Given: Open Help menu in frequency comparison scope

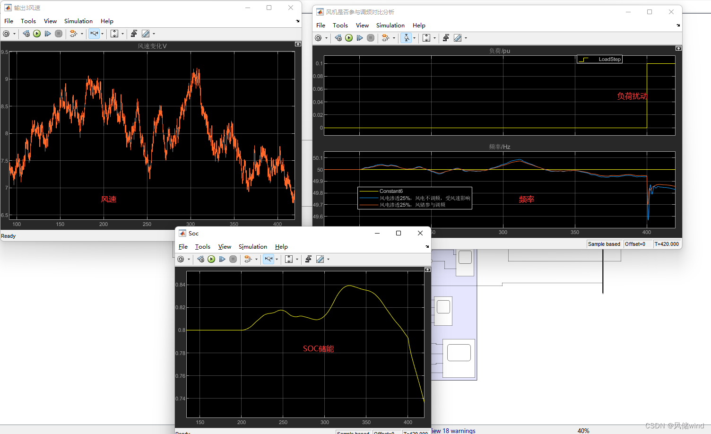Looking at the screenshot, I should [x=419, y=26].
